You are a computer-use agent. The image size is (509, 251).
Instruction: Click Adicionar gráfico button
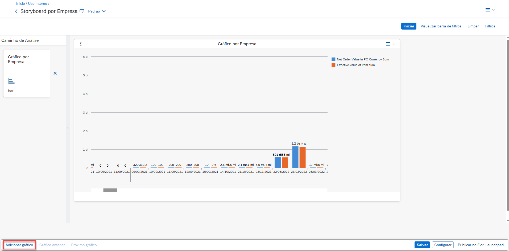click(19, 245)
